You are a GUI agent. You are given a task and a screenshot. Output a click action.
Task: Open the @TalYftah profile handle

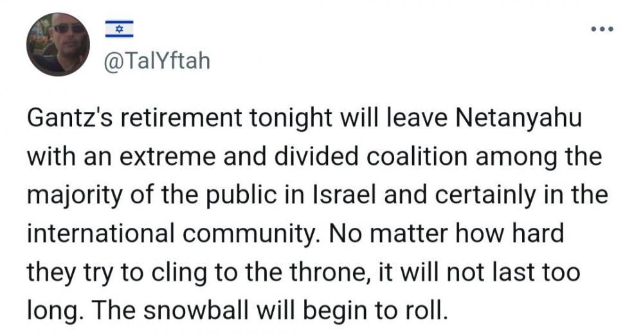coord(157,62)
